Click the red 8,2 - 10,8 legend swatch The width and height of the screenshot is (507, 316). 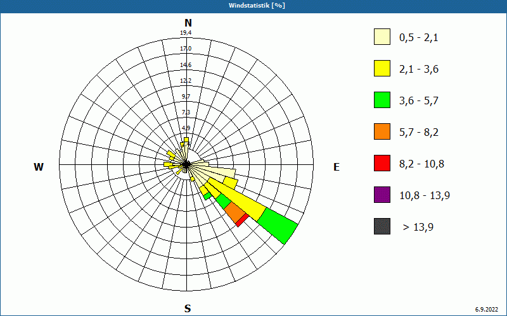click(382, 163)
